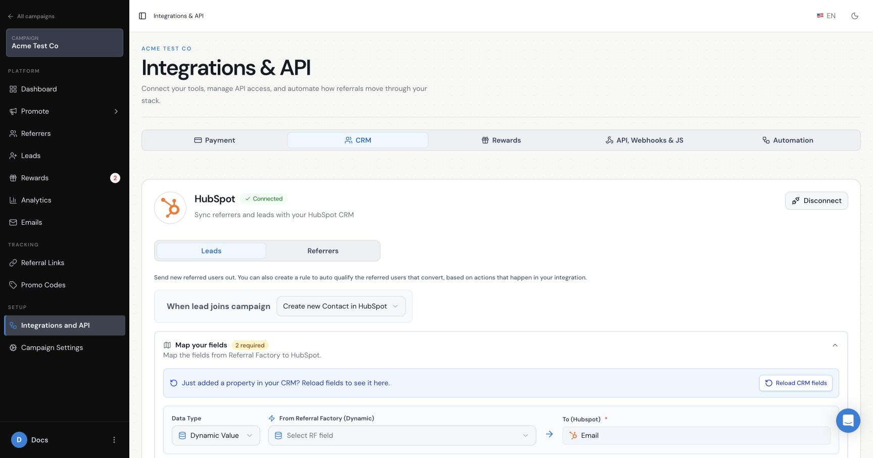Viewport: 873px width, 458px height.
Task: Open Rewards in the left sidebar
Action: pyautogui.click(x=65, y=178)
